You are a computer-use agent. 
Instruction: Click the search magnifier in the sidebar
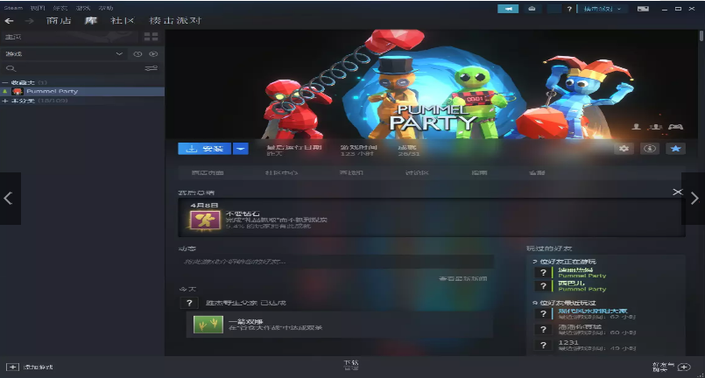11,68
